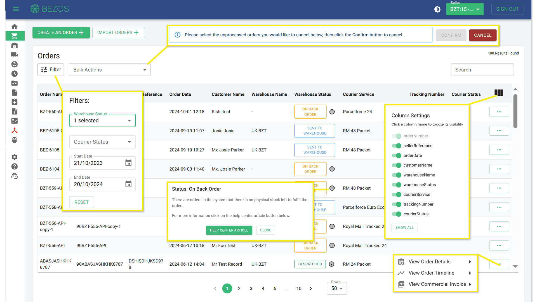Open the three-dot actions for the BZT-560 row
The width and height of the screenshot is (537, 302).
click(x=499, y=112)
